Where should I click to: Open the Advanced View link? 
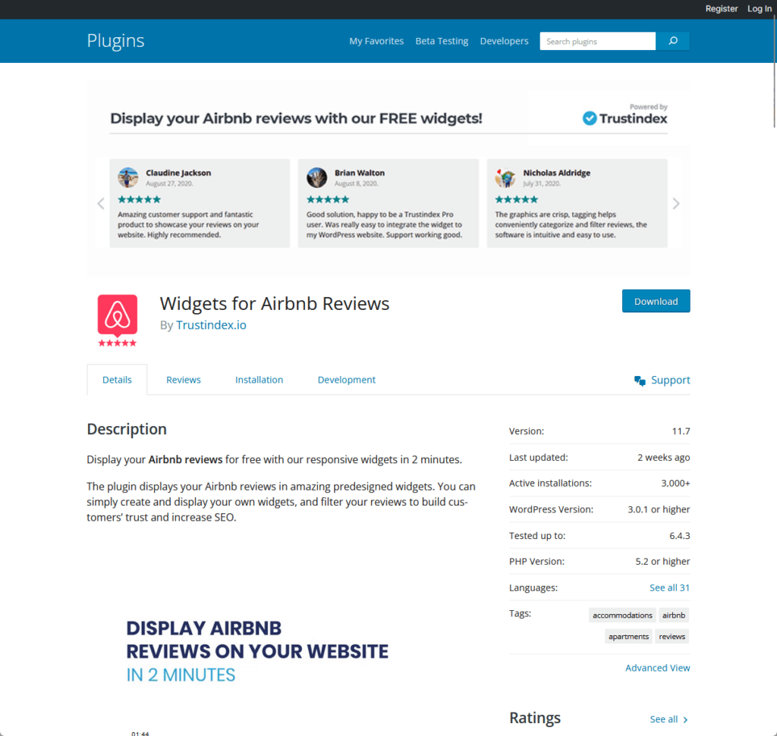pyautogui.click(x=658, y=668)
